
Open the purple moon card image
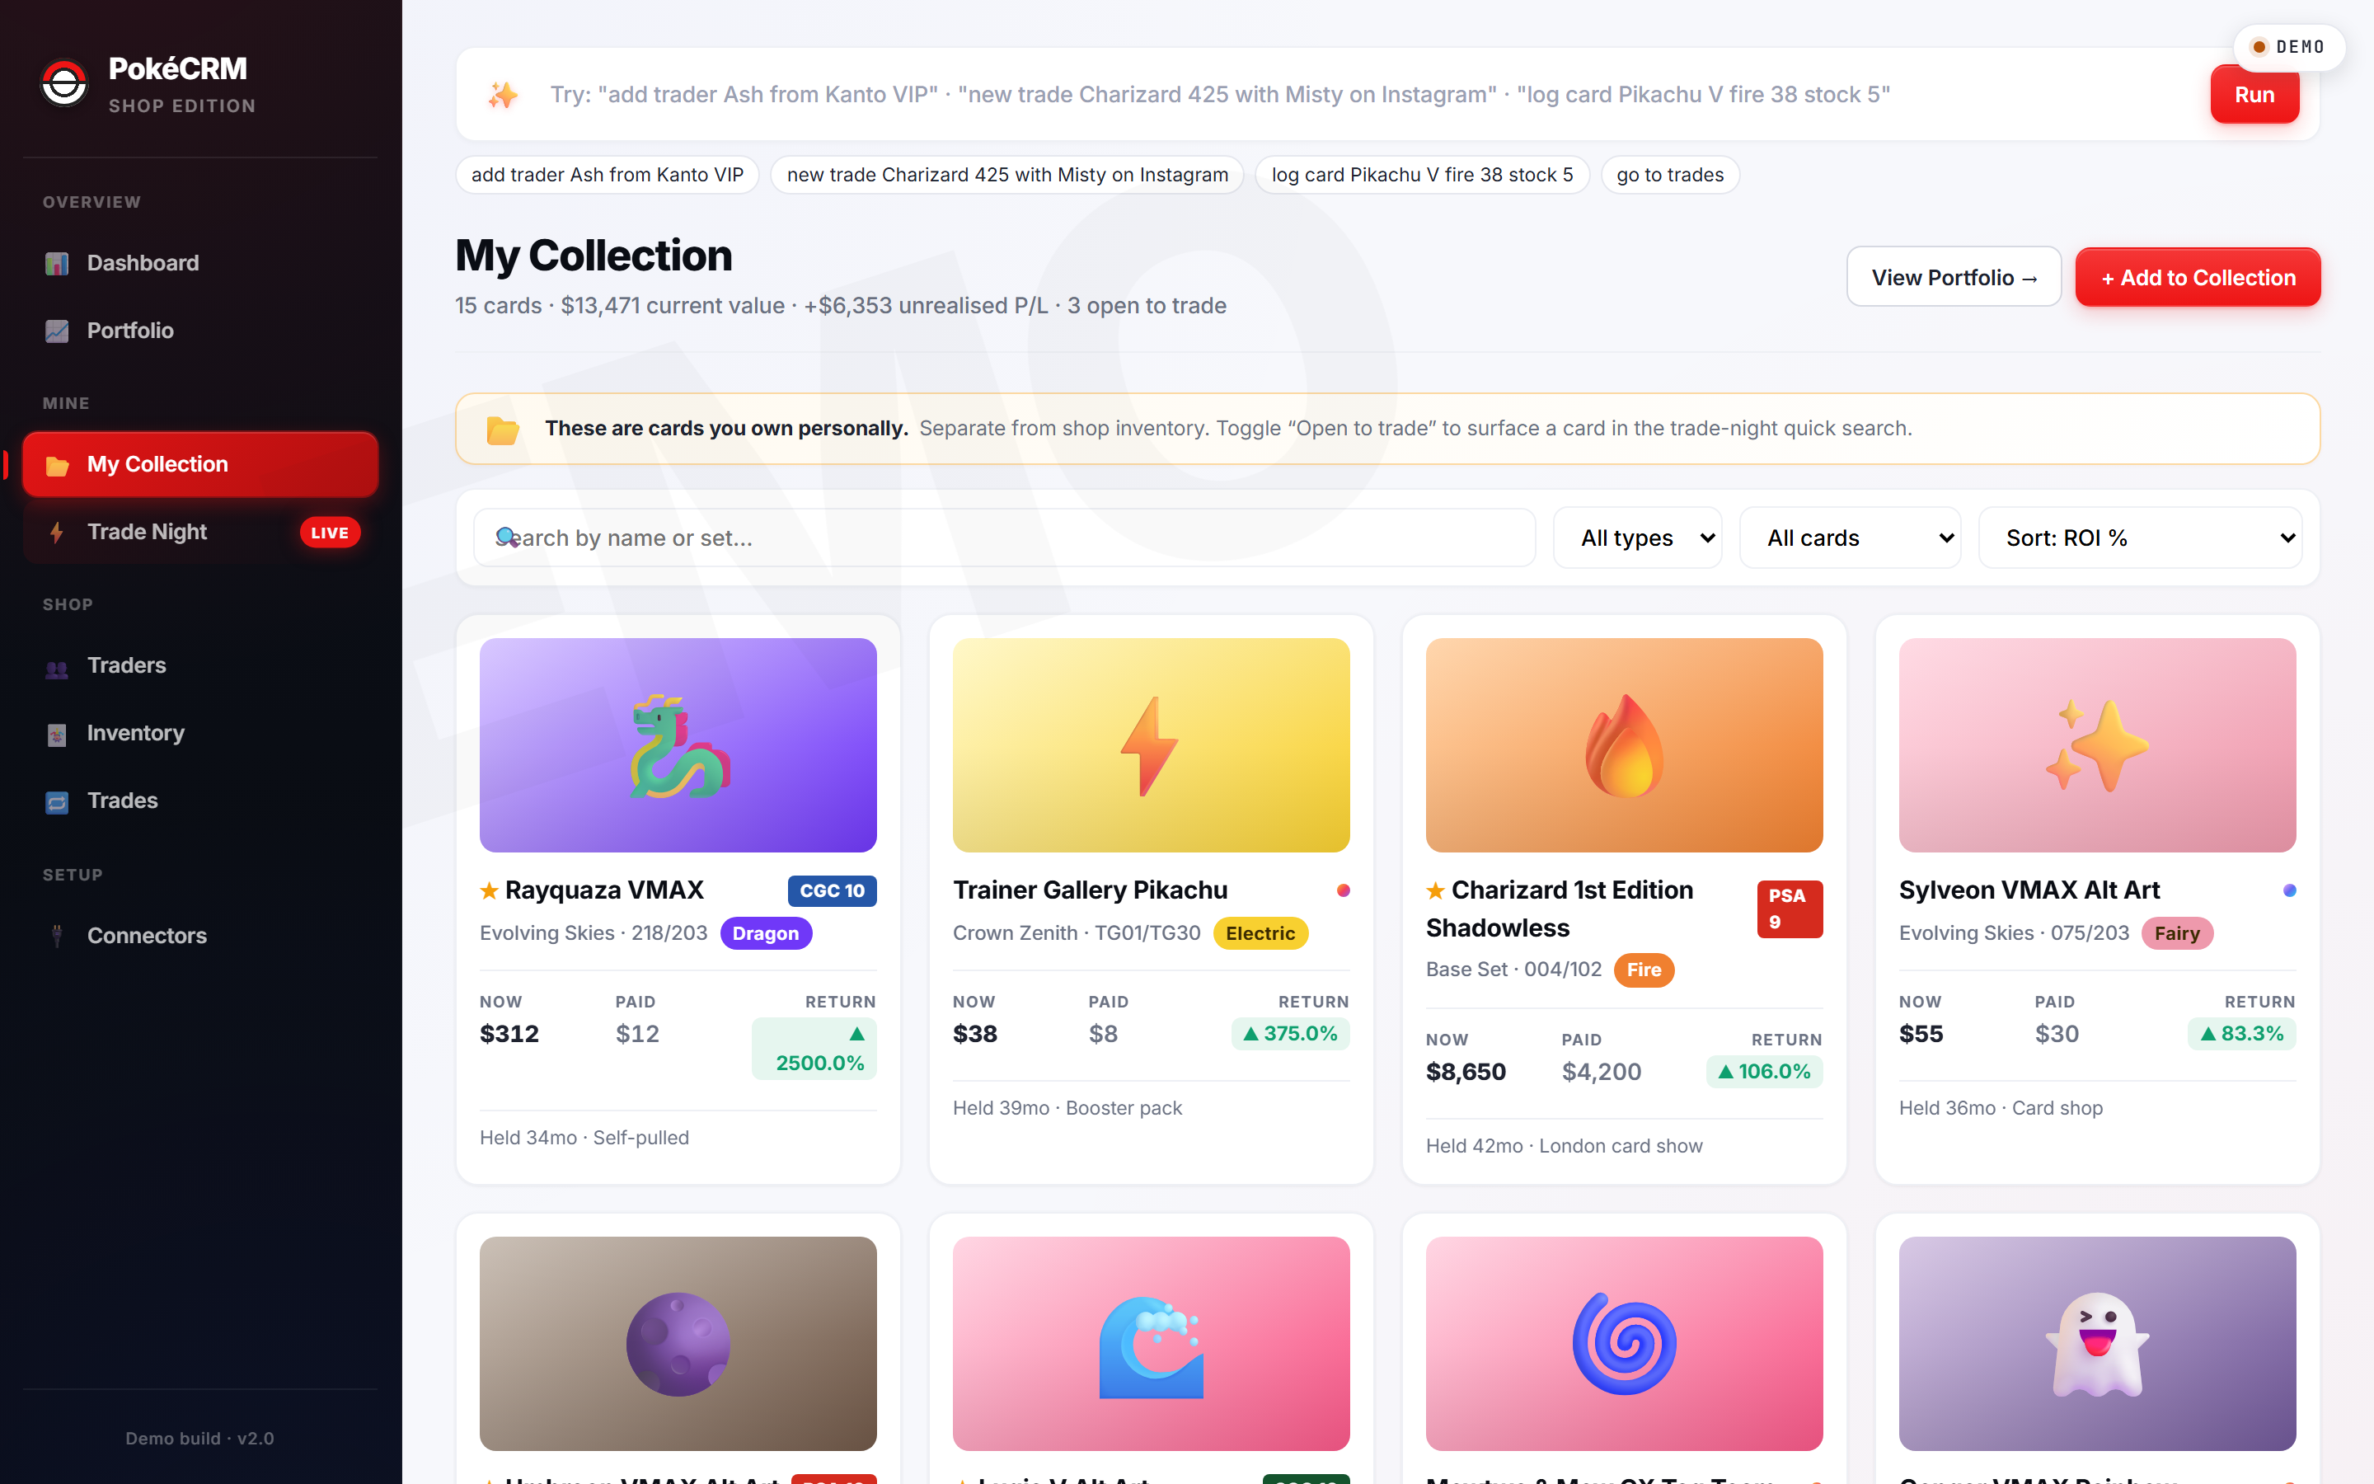point(678,1344)
